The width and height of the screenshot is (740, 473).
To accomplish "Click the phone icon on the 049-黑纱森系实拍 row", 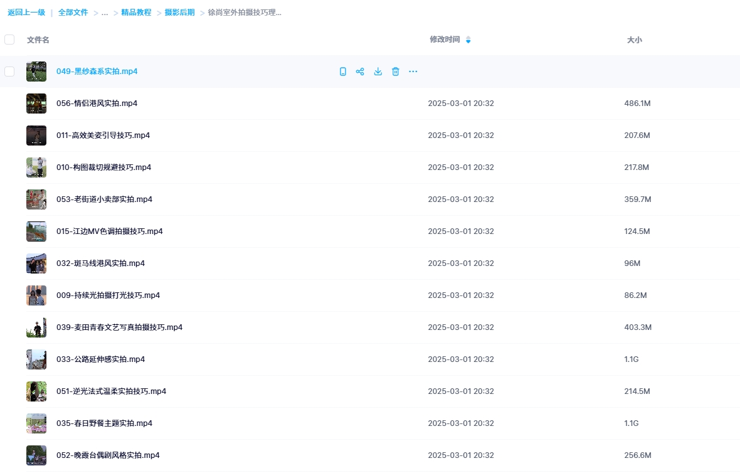I will tap(342, 72).
